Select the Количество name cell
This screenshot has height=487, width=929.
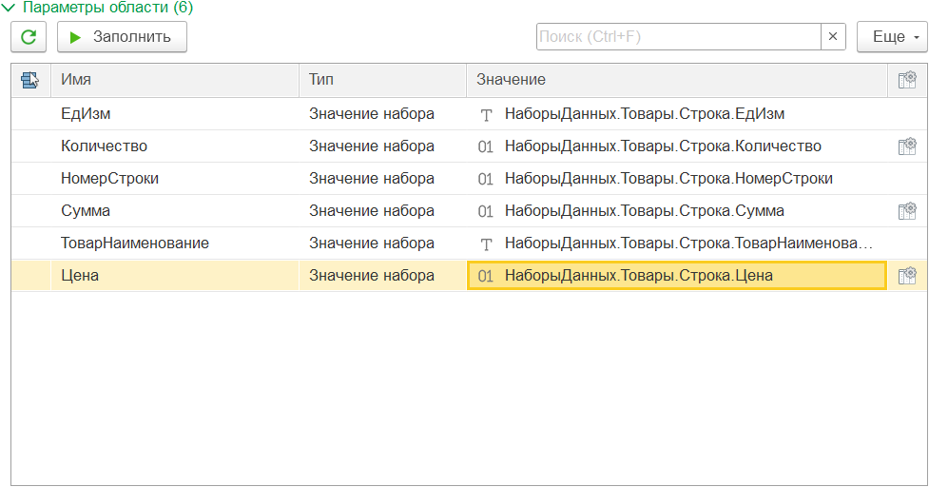[x=175, y=146]
